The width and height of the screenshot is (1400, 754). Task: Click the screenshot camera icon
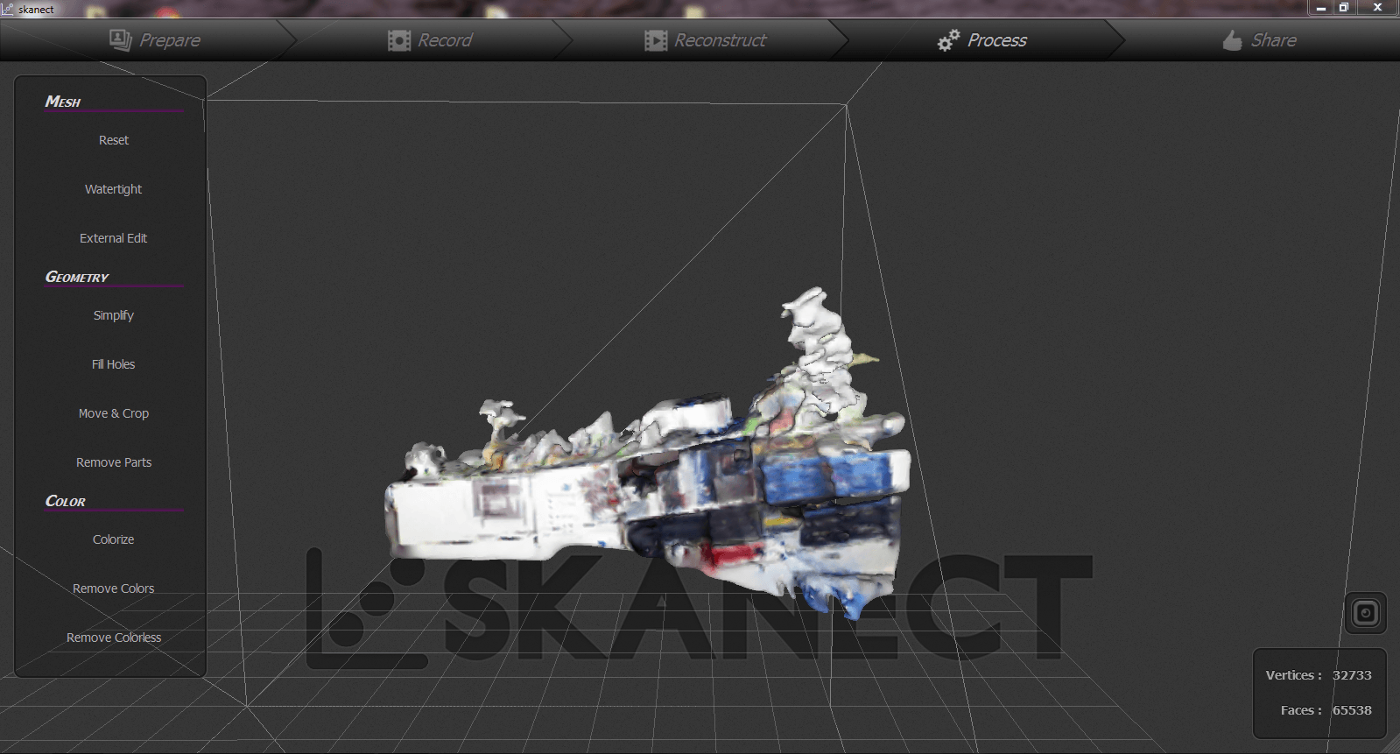[1365, 613]
